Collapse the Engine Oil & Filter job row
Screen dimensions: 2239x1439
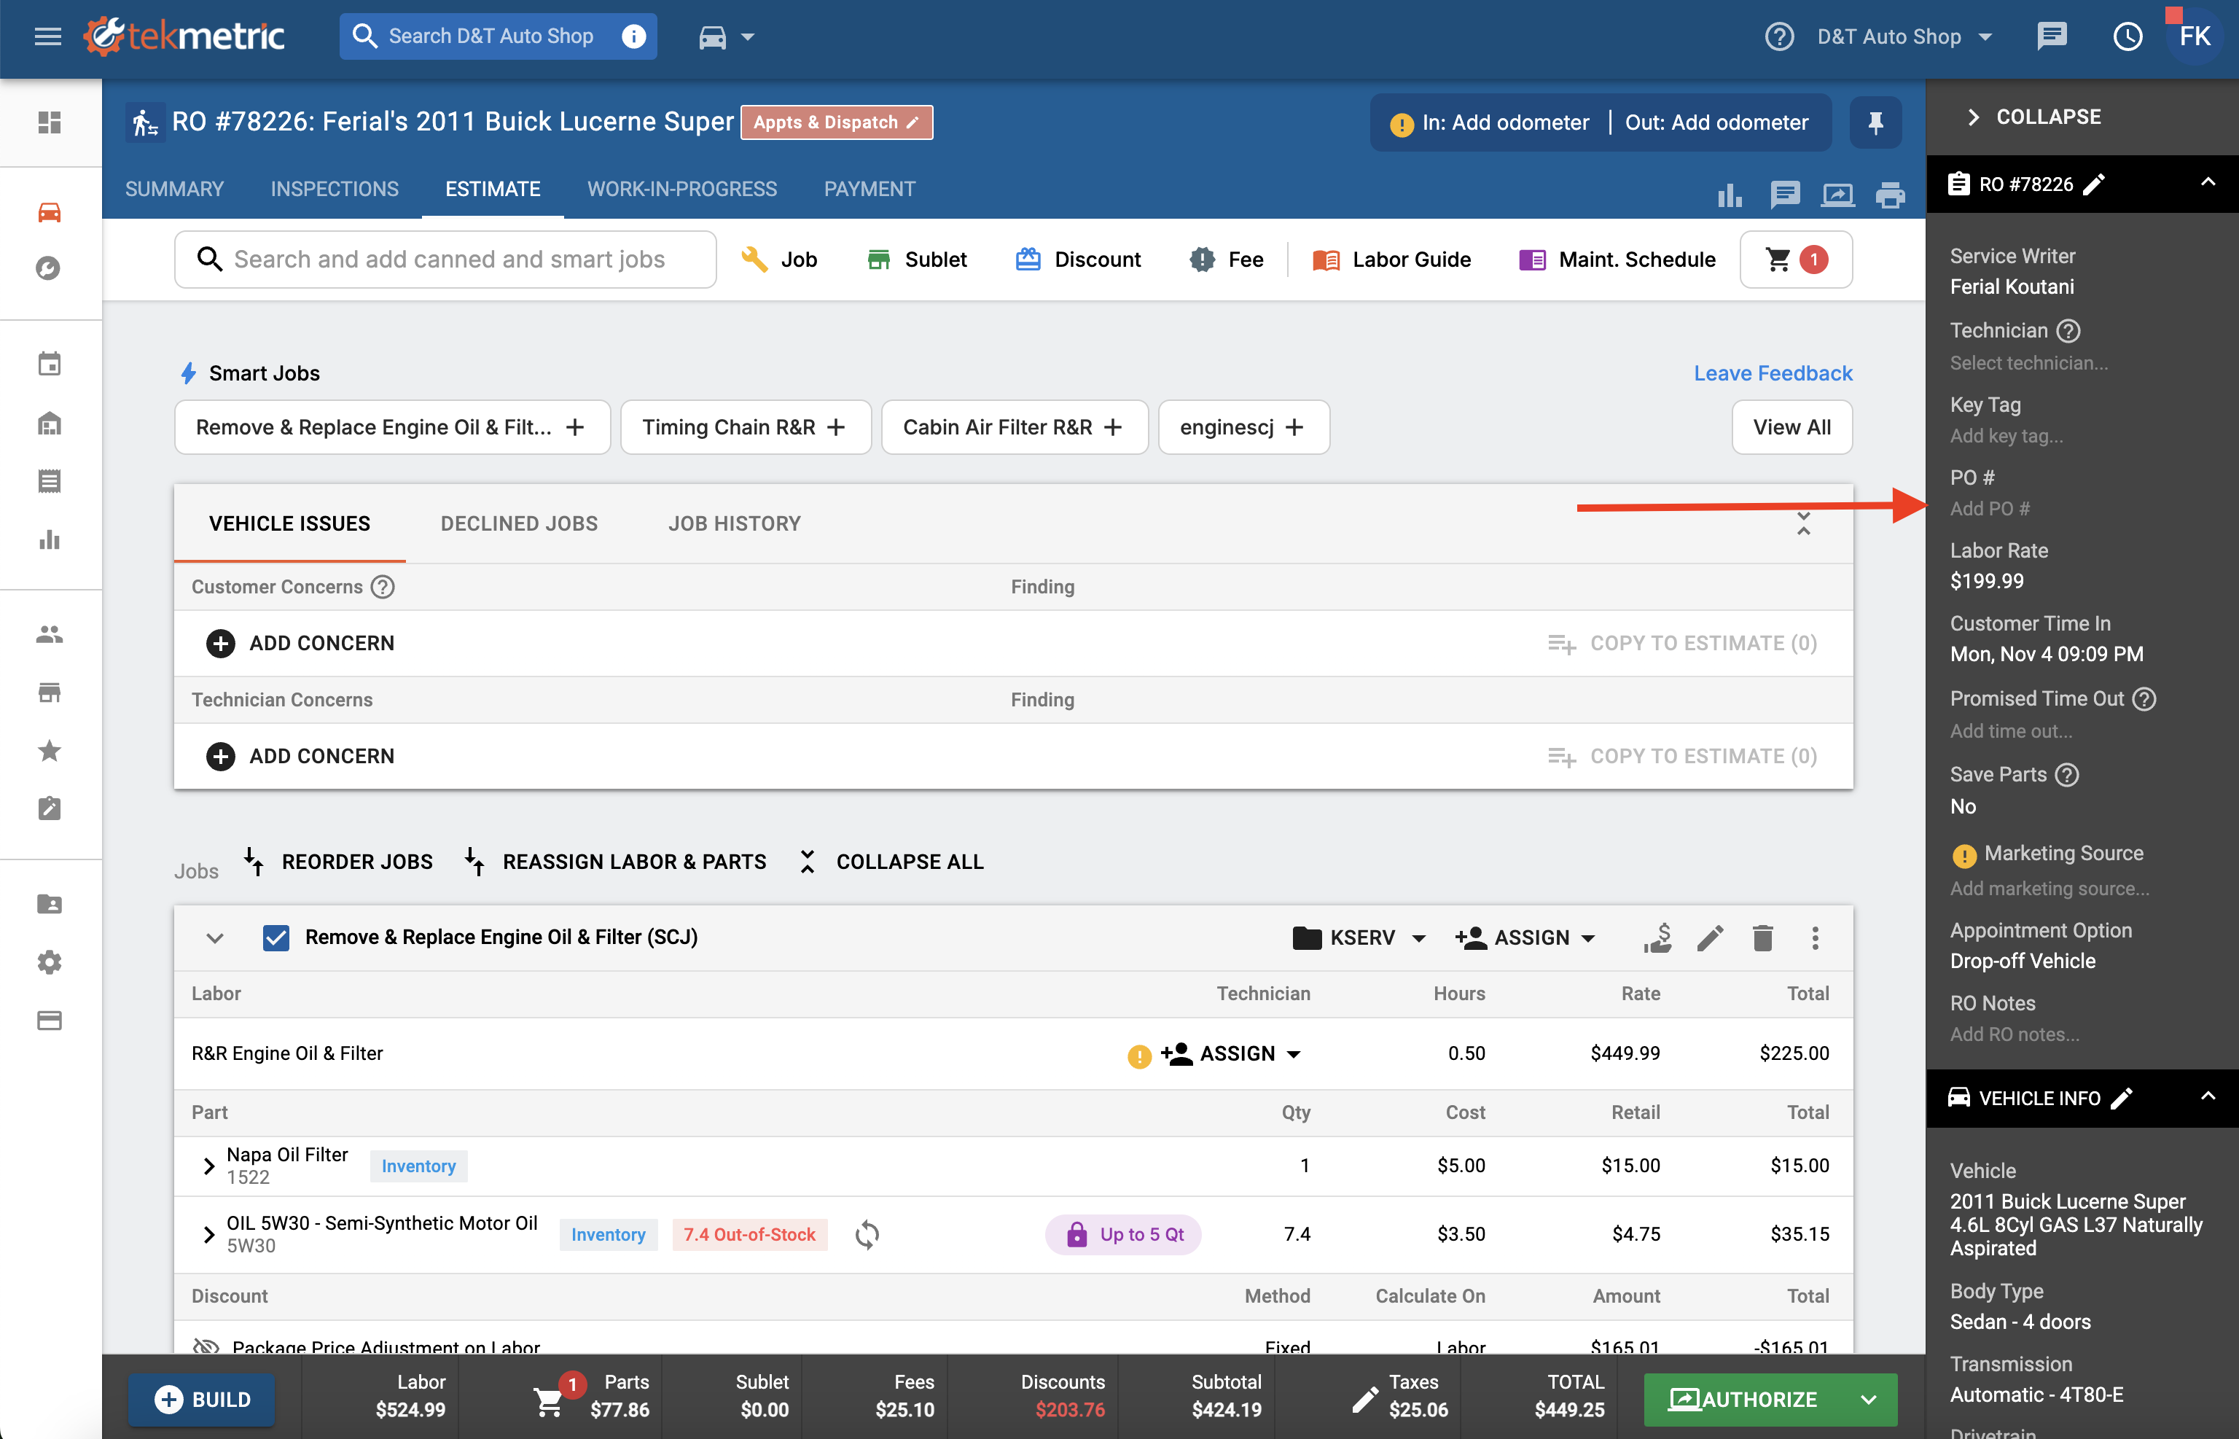(214, 937)
